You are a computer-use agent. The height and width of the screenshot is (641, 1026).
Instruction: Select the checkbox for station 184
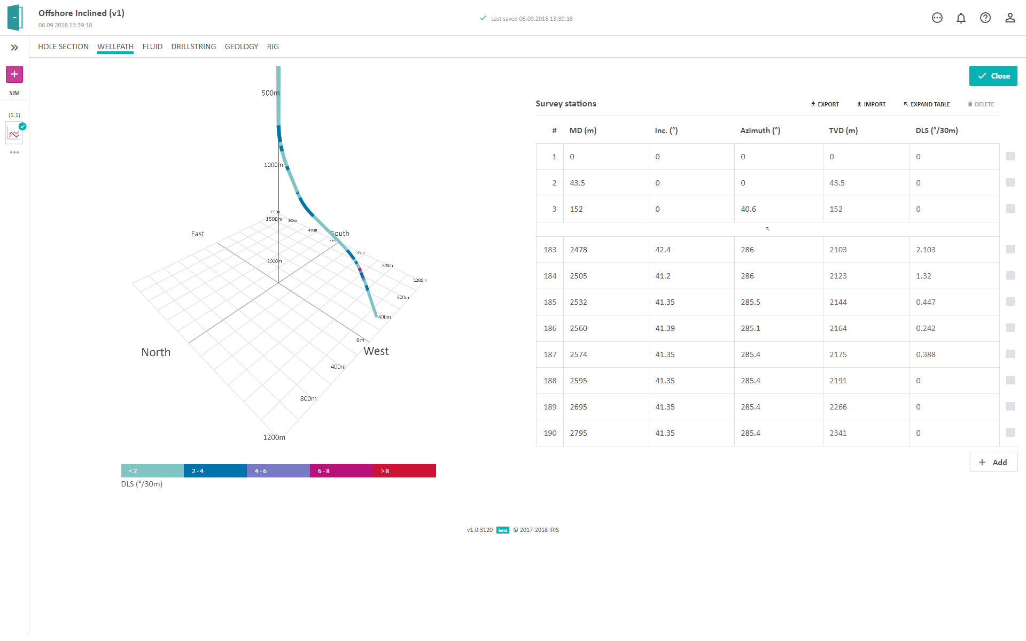[x=1011, y=276]
